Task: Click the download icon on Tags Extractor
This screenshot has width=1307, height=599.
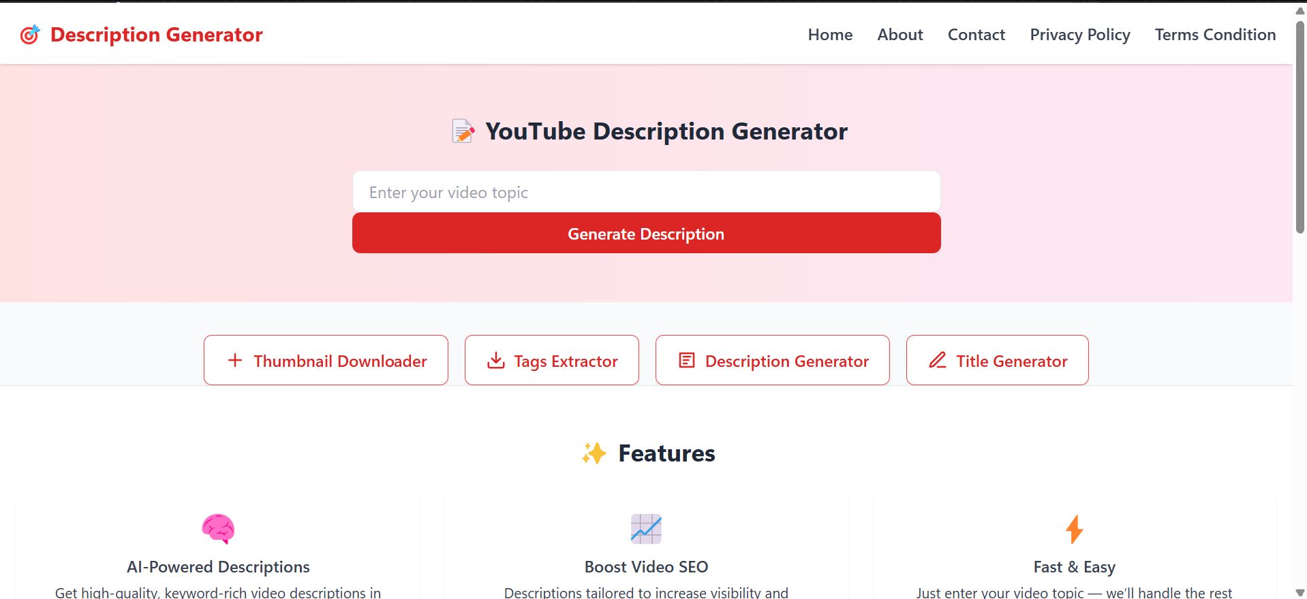Action: coord(496,360)
